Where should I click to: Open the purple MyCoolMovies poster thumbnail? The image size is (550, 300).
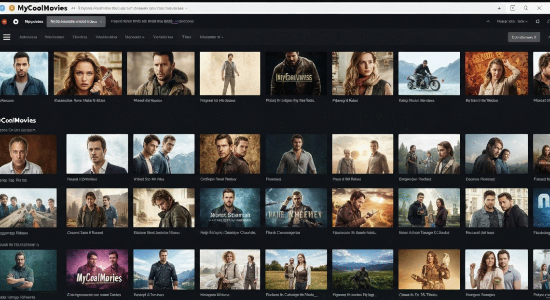tap(97, 269)
